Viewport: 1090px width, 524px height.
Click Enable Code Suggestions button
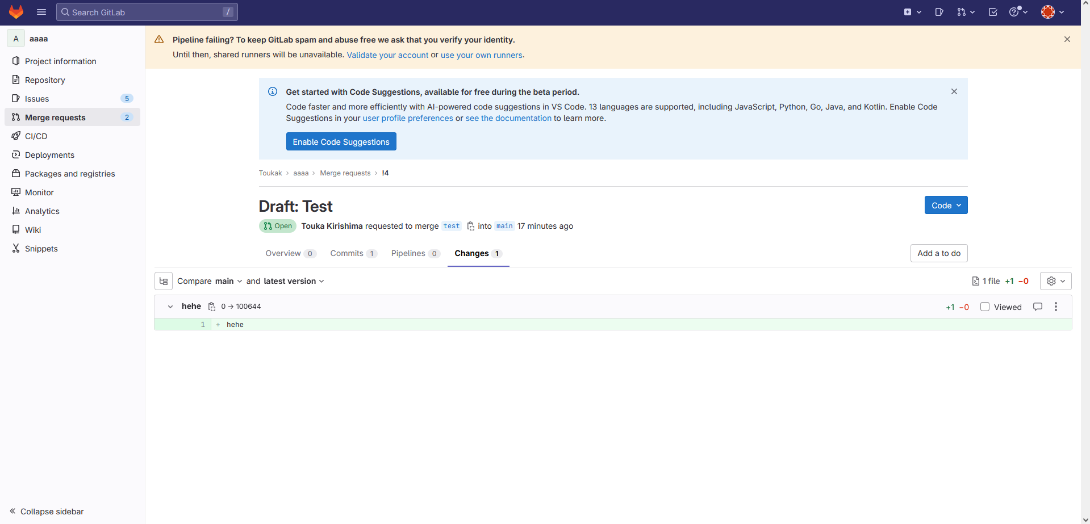341,142
